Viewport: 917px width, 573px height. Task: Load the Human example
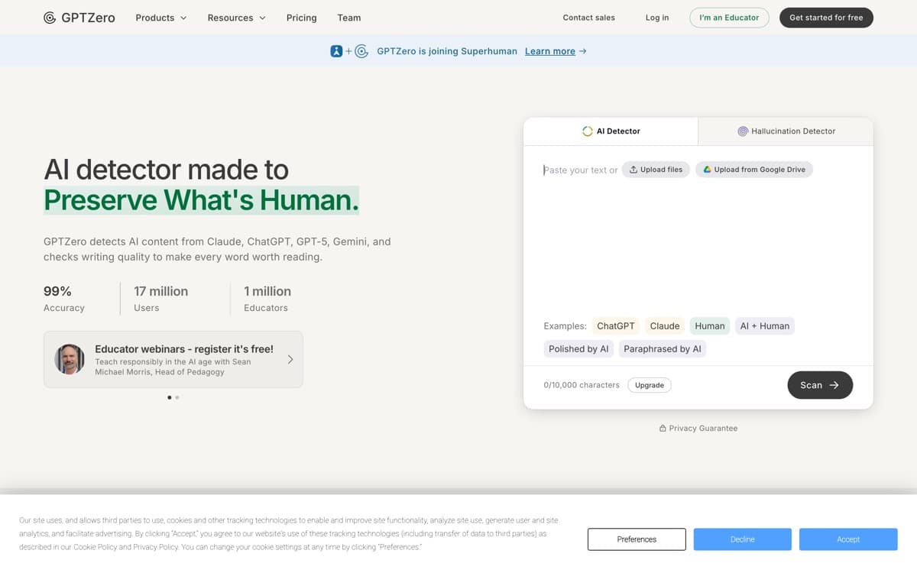(x=710, y=326)
